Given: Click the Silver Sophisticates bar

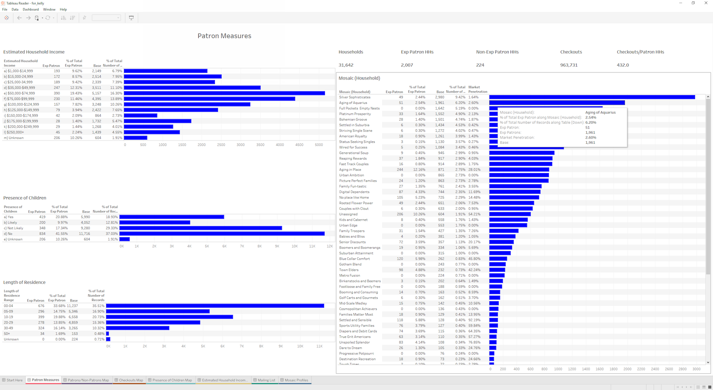Looking at the screenshot, I should [592, 97].
